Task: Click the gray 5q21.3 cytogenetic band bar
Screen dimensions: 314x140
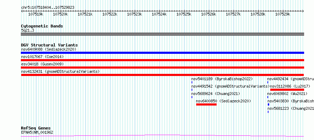Action: coord(162,34)
